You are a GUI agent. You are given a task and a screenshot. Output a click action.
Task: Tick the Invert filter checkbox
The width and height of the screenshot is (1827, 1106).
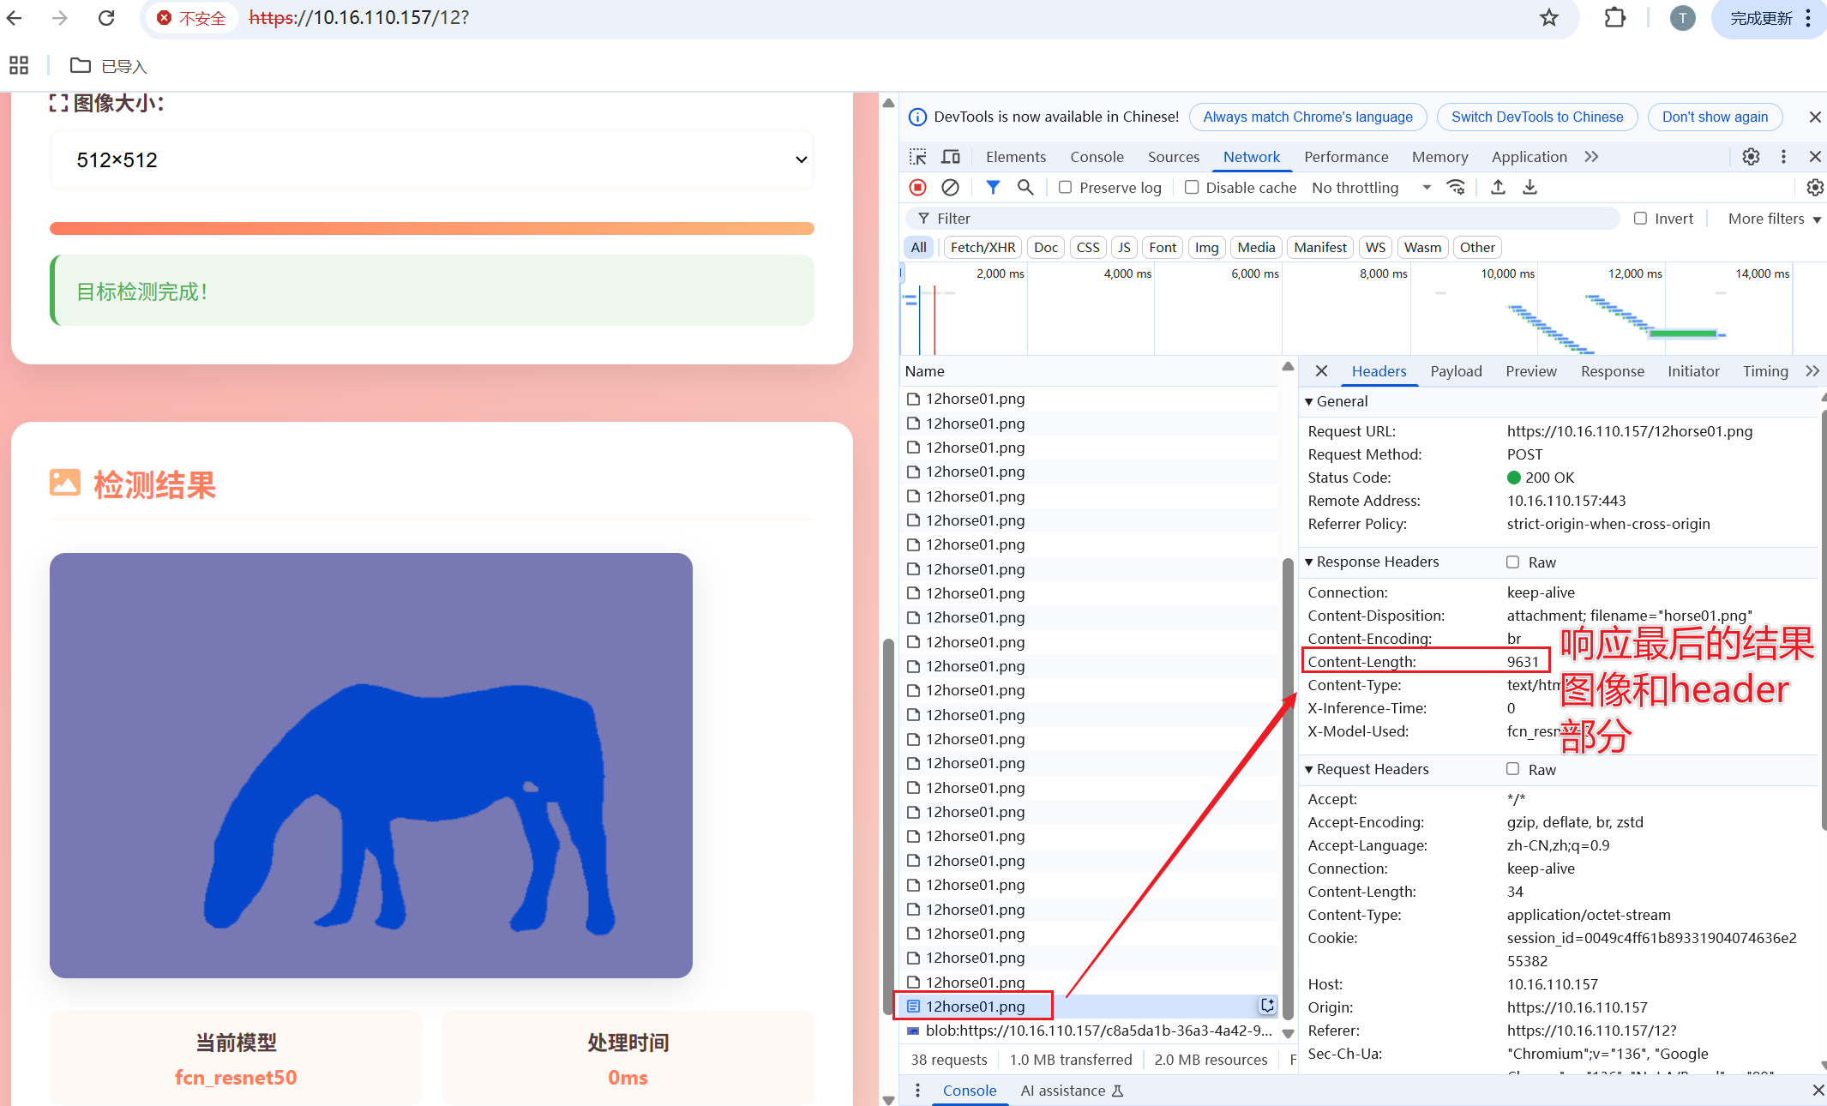click(1640, 219)
